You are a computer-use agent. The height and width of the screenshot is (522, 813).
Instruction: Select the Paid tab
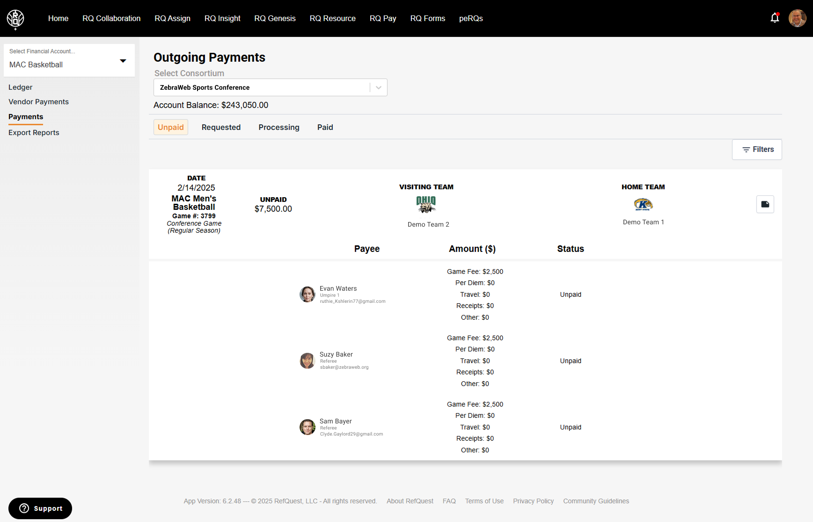point(325,127)
